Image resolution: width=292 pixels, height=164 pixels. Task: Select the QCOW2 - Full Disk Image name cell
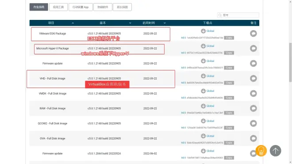53,123
